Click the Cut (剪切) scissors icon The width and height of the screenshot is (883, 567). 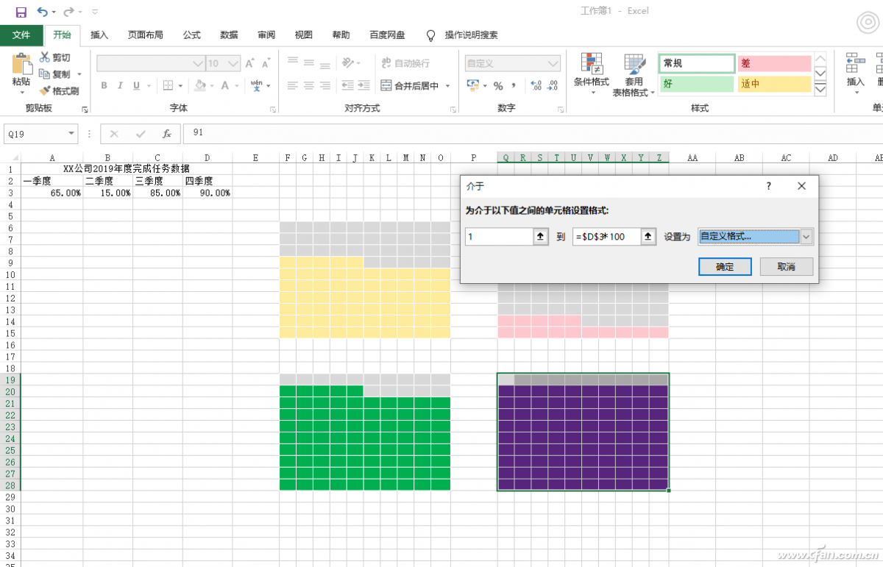pos(45,57)
